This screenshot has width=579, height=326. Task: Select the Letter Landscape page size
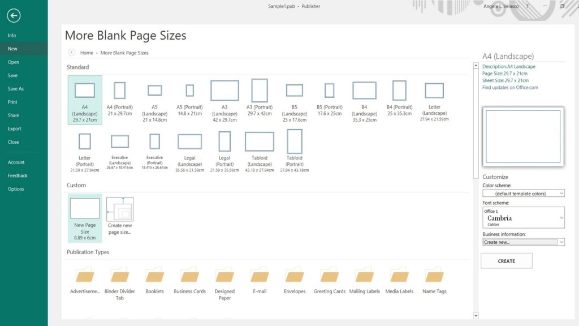(x=434, y=97)
